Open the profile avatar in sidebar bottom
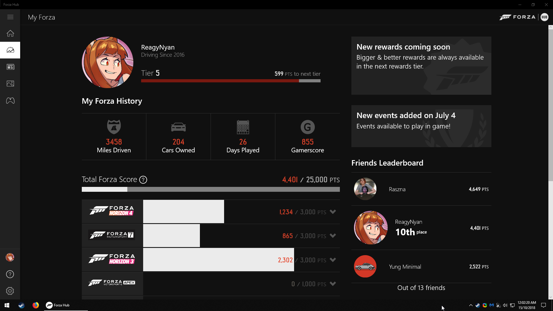553x311 pixels. 10,257
